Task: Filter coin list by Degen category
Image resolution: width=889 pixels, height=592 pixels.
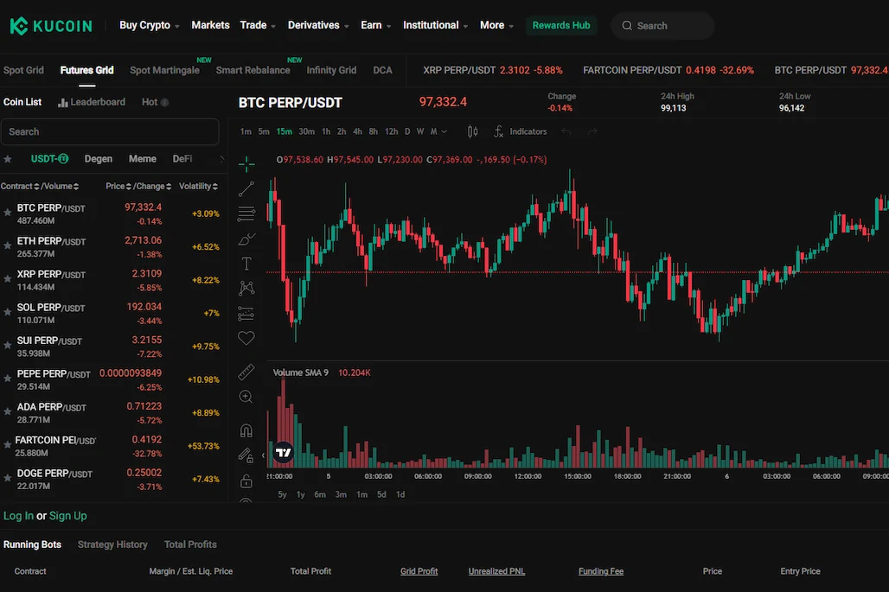Action: [x=98, y=159]
